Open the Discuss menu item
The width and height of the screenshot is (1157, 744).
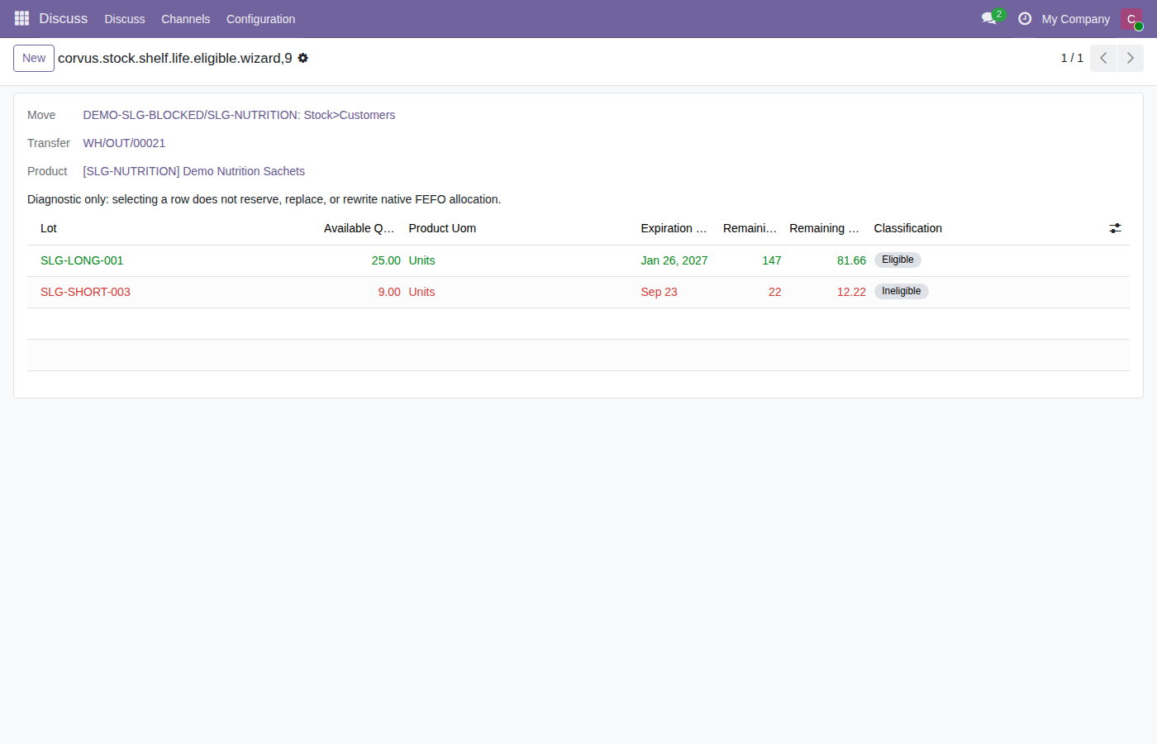pos(125,19)
